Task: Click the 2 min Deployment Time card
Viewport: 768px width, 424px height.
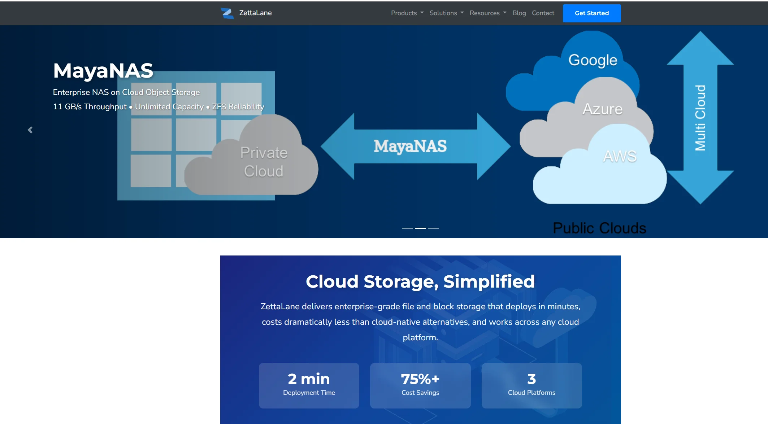Action: tap(309, 385)
